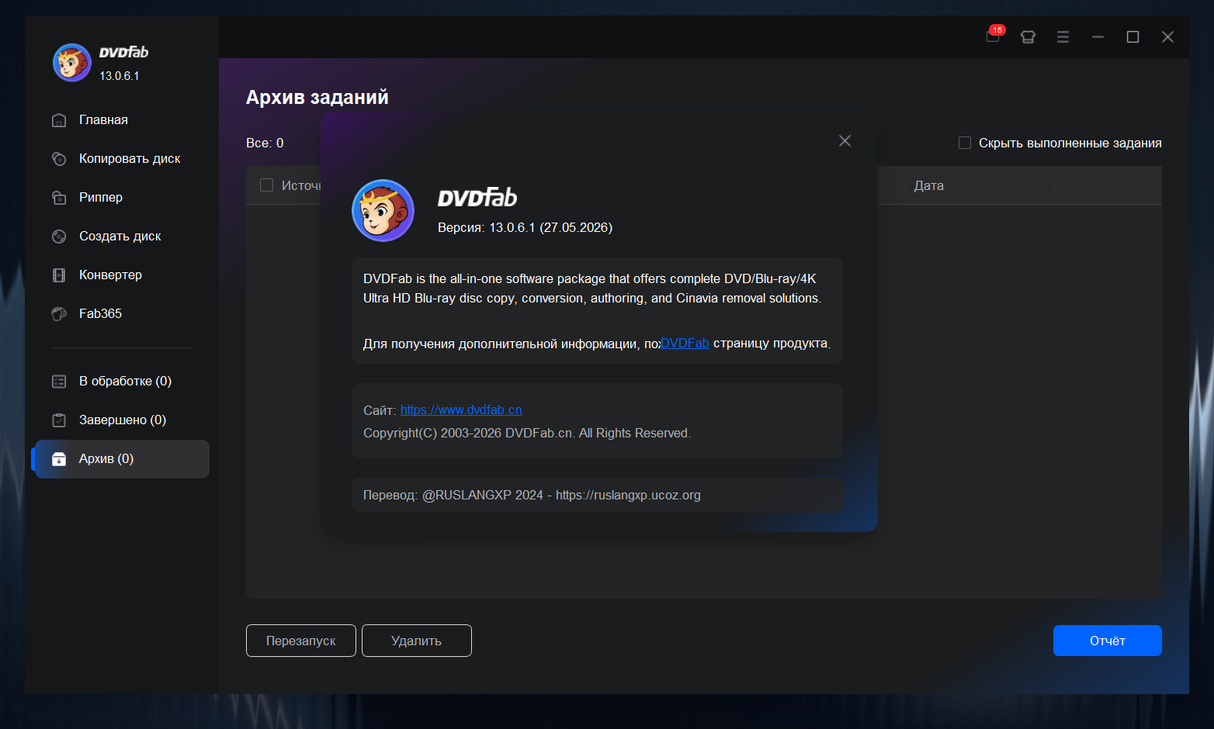Click the Риппер sidebar icon
The image size is (1214, 729).
click(59, 198)
